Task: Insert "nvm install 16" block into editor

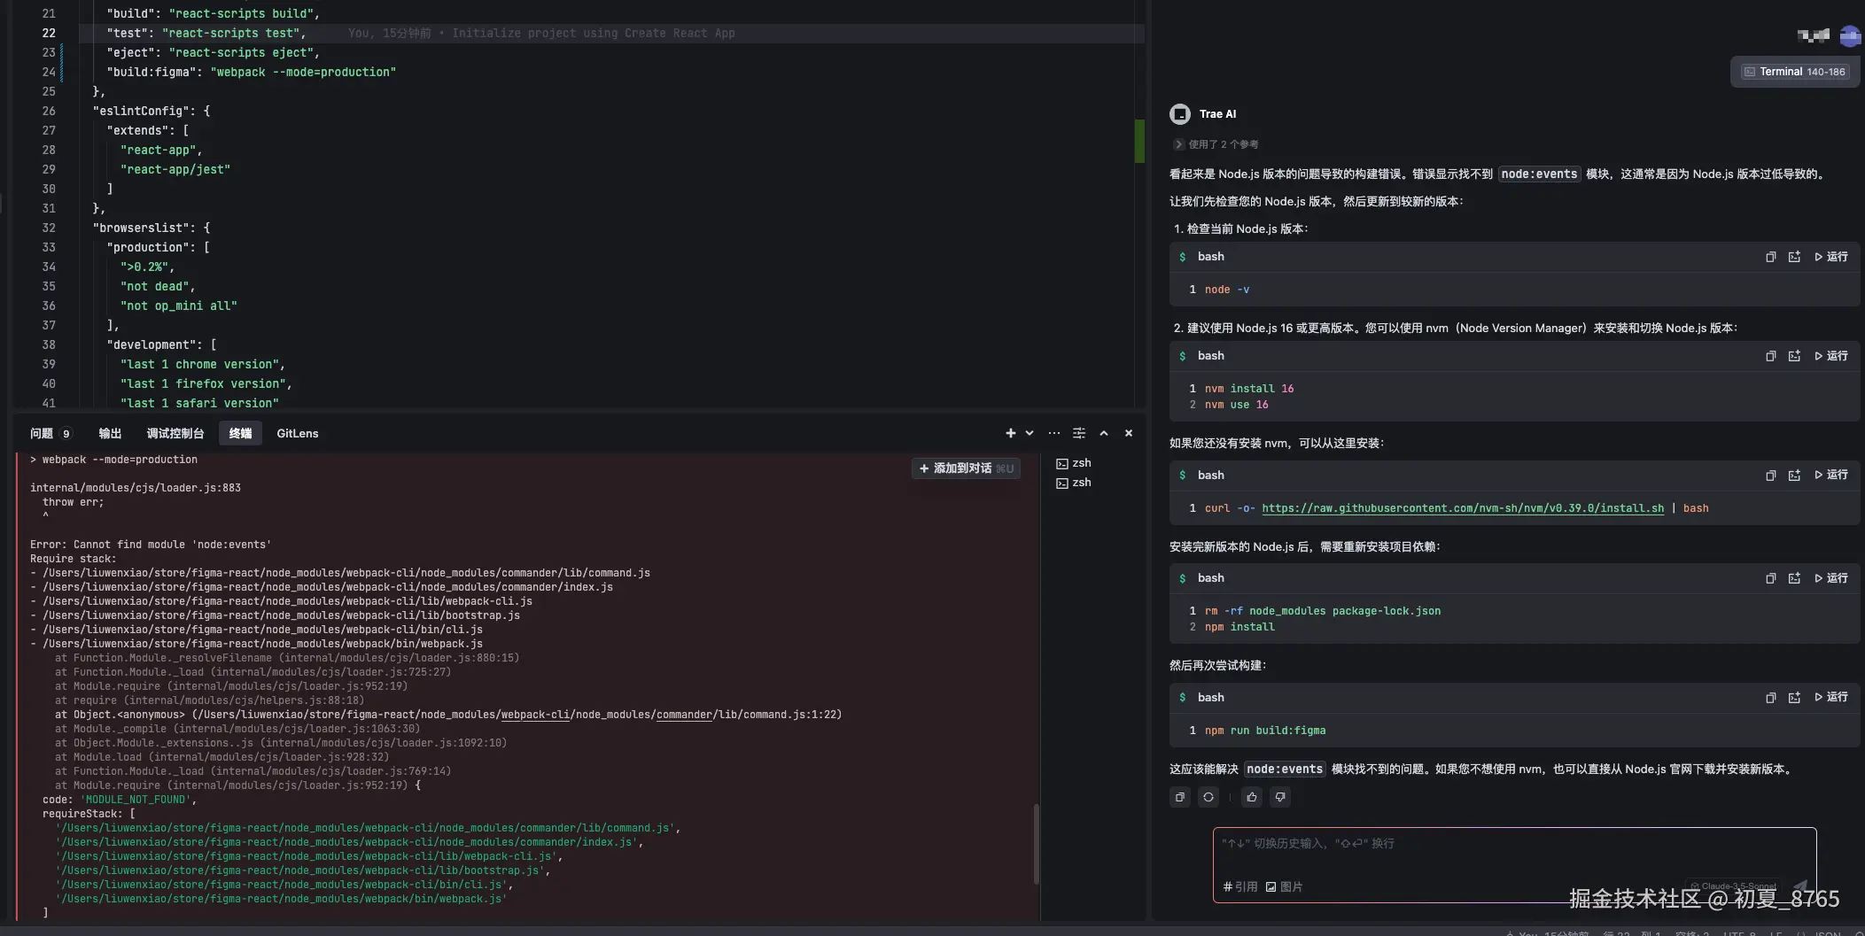Action: [1794, 356]
